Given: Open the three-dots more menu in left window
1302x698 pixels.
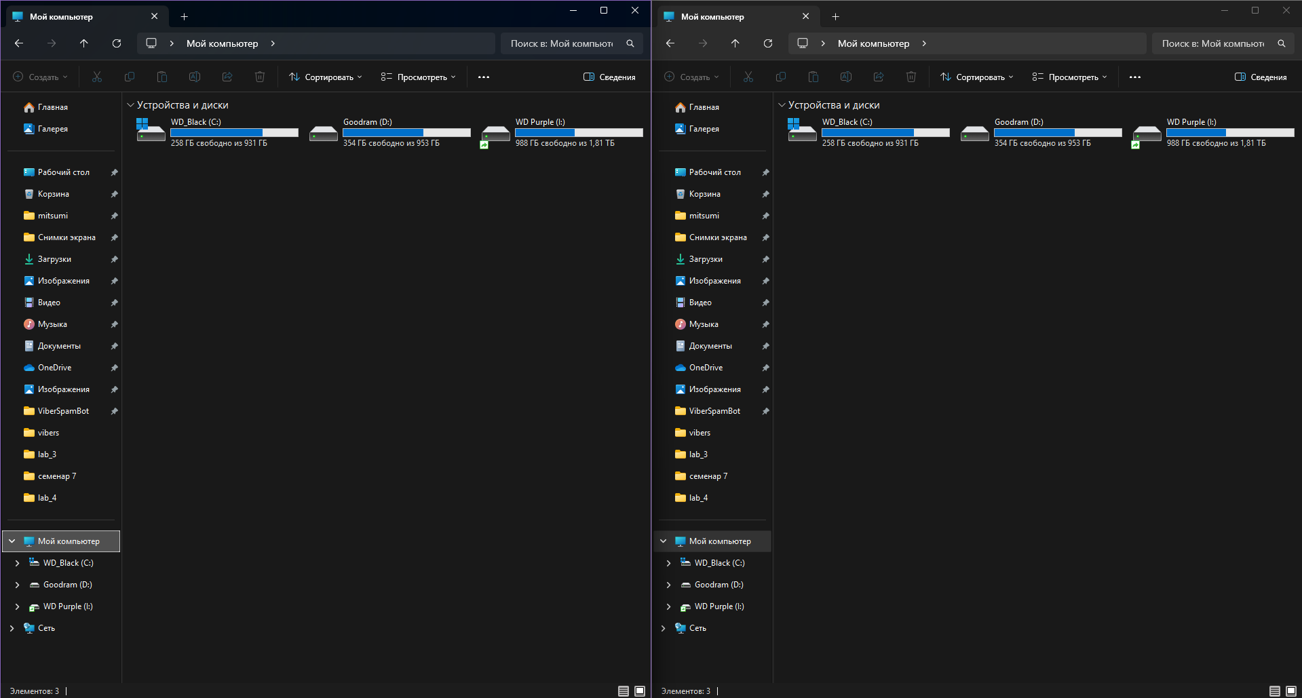Looking at the screenshot, I should point(484,77).
